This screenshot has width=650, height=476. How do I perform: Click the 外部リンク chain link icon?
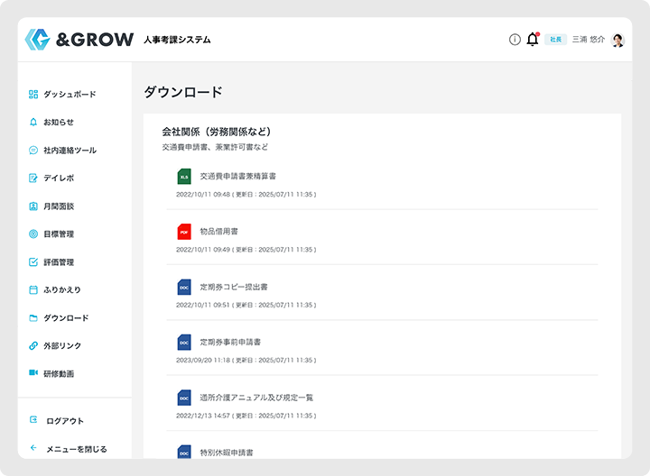tap(33, 345)
